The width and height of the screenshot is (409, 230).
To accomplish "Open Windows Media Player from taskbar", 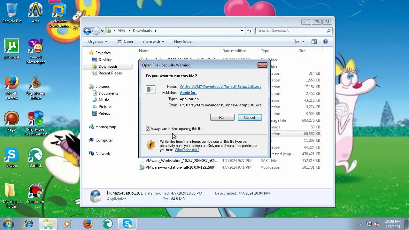I will (67, 224).
